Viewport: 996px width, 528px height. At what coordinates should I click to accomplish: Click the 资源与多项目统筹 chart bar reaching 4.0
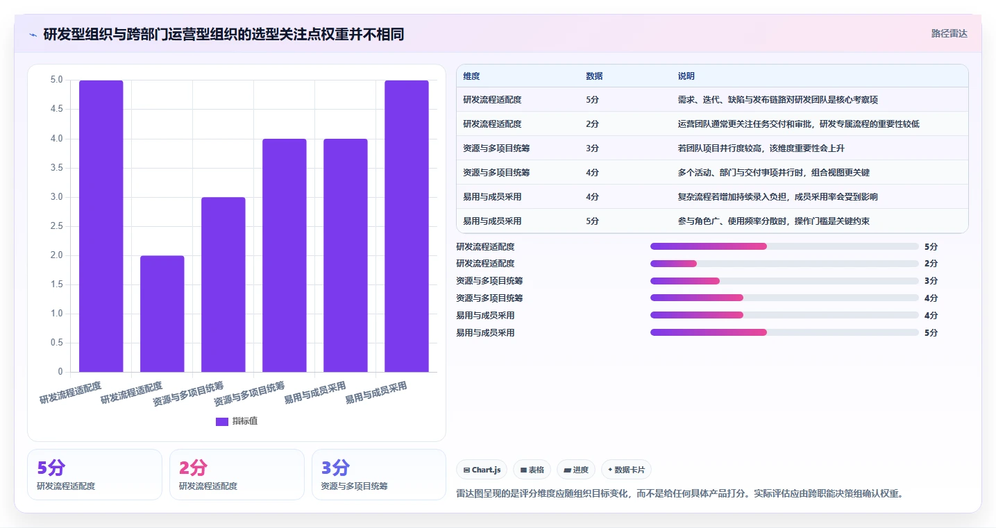point(285,255)
